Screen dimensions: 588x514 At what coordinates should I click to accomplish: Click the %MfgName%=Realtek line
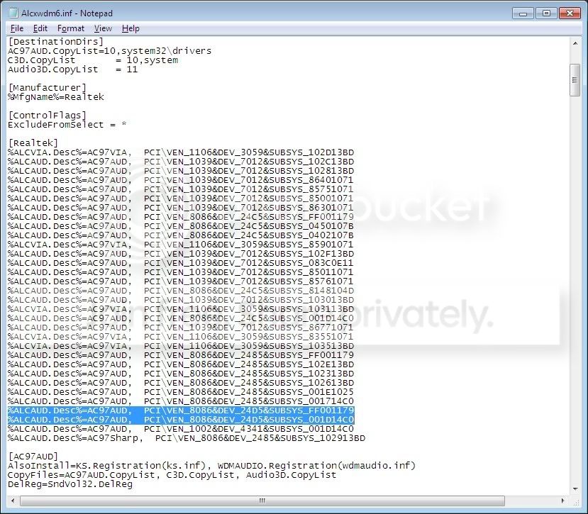click(x=56, y=97)
